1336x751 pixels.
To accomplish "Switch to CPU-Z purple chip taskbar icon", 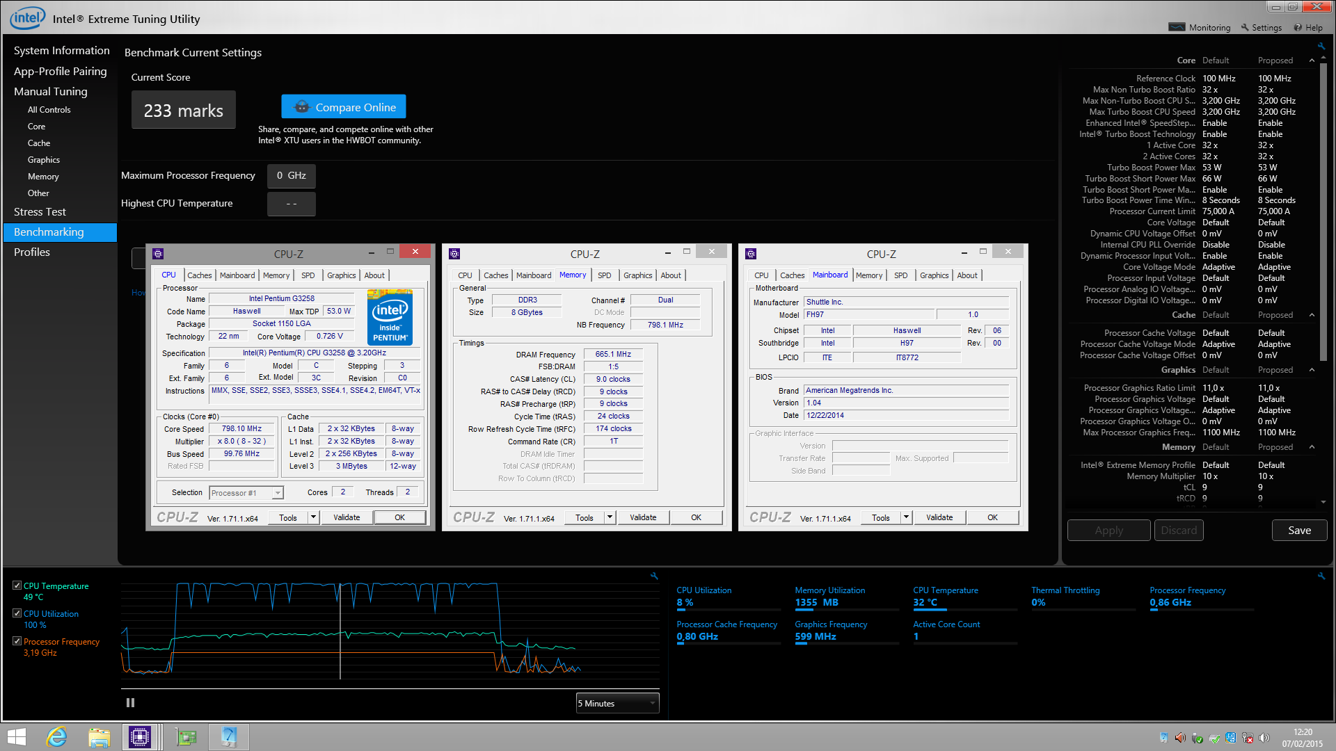I will (140, 737).
